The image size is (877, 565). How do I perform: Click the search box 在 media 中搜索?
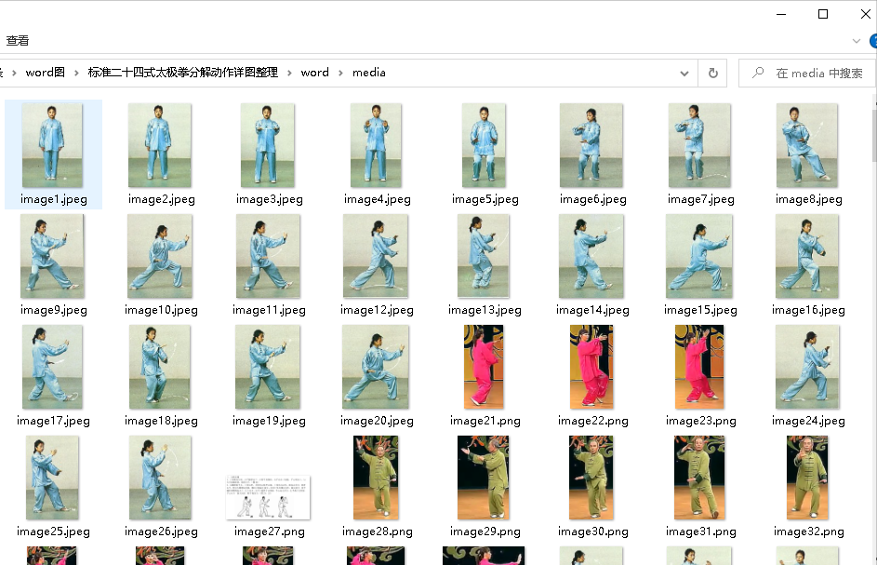[x=806, y=73]
